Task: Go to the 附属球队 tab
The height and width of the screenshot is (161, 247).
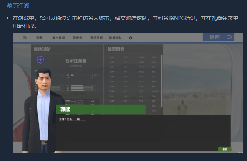Action: coord(116,38)
